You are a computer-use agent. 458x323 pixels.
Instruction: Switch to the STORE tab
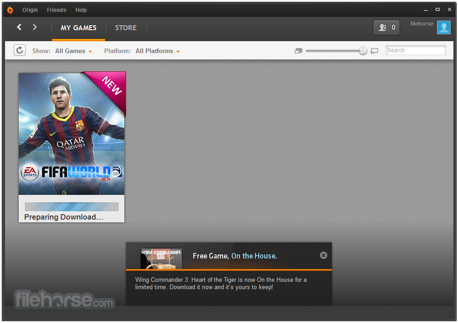[126, 28]
